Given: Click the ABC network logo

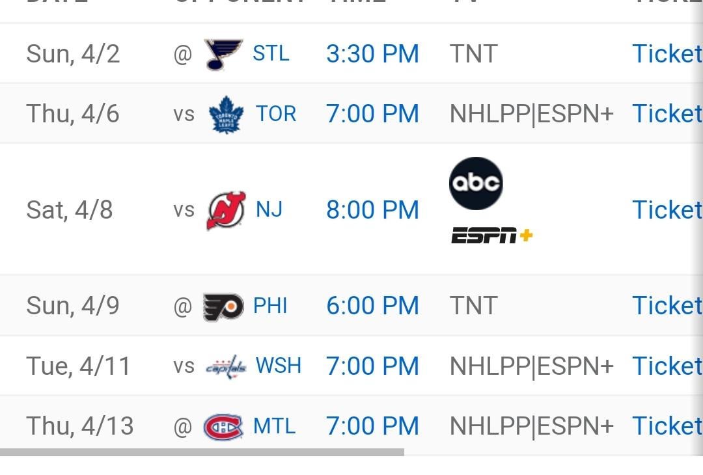Looking at the screenshot, I should click(476, 183).
